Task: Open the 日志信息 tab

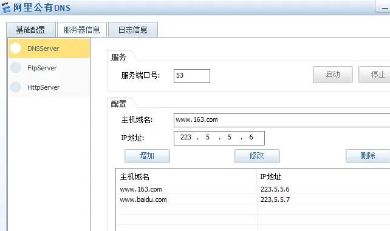Action: click(x=133, y=30)
